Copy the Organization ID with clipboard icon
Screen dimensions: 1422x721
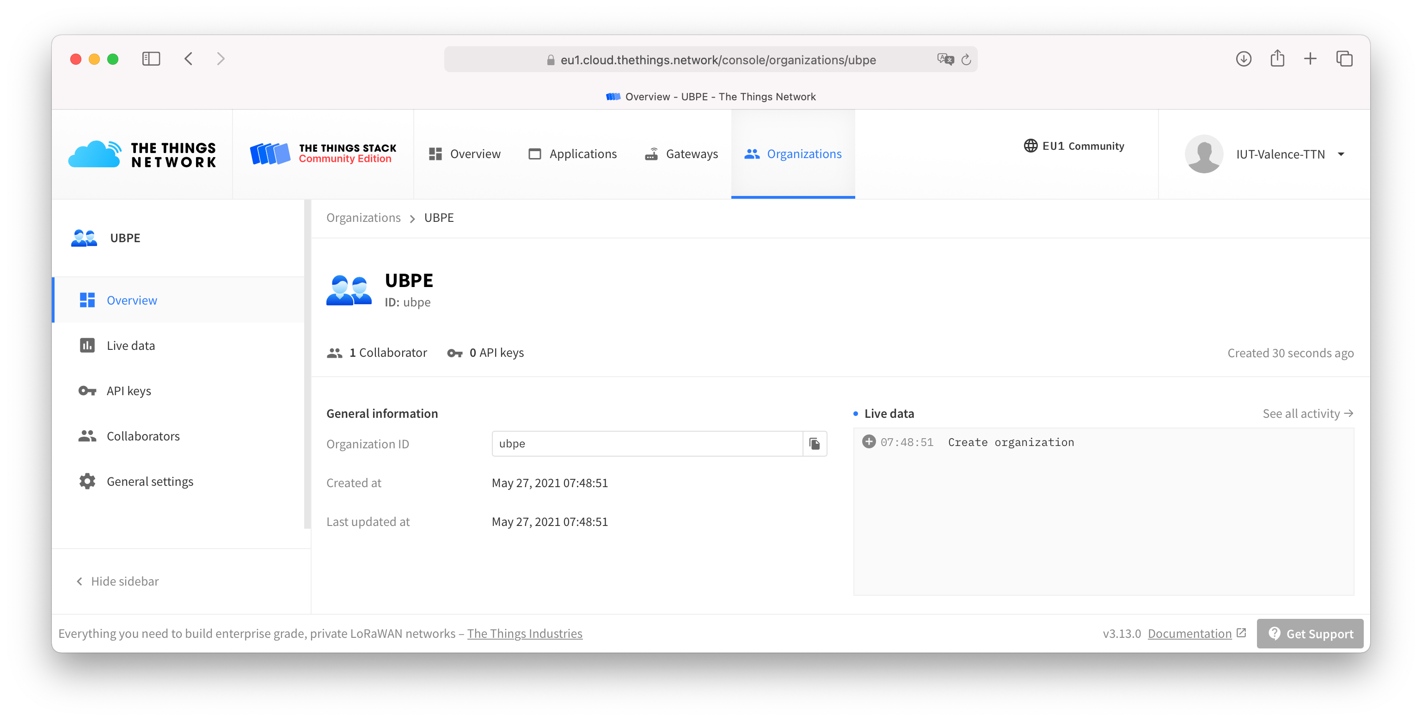(x=814, y=443)
